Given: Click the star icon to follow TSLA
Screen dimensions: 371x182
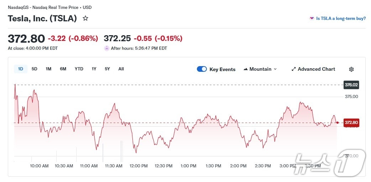Looking at the screenshot, I should (x=85, y=18).
